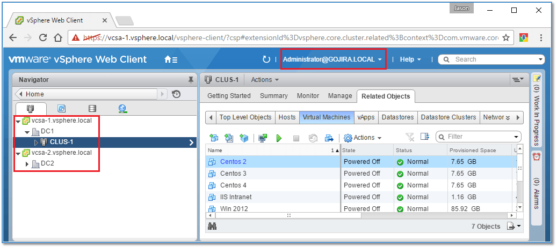Click the Reset VM icon
The width and height of the screenshot is (557, 248).
click(x=313, y=138)
